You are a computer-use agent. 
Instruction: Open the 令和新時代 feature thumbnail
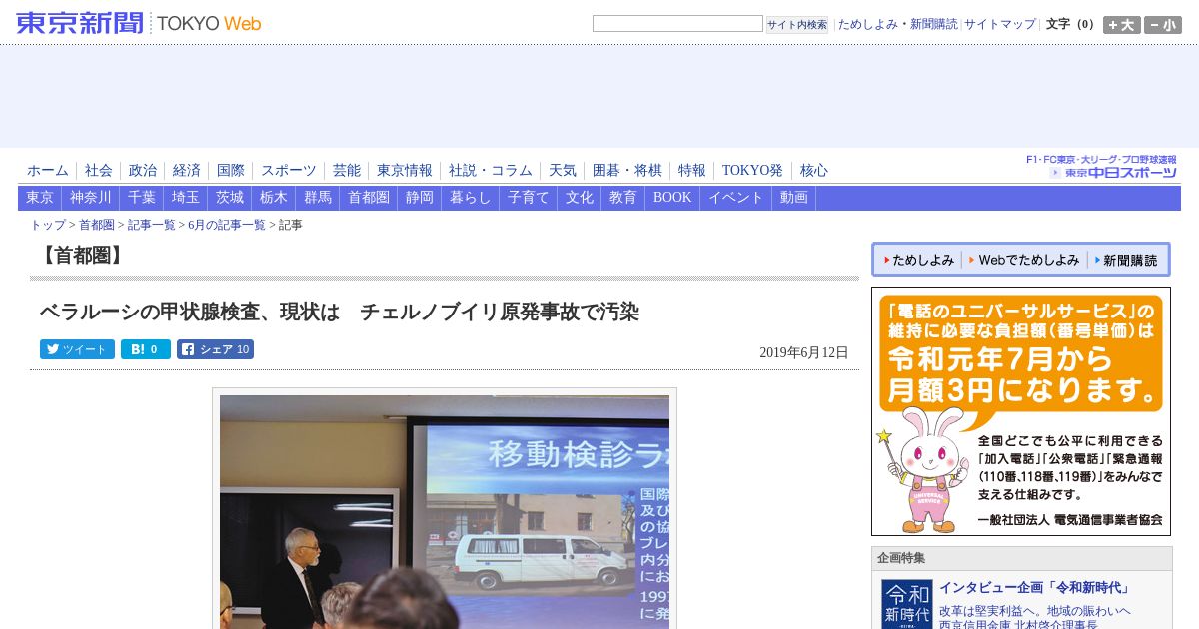pos(907,604)
